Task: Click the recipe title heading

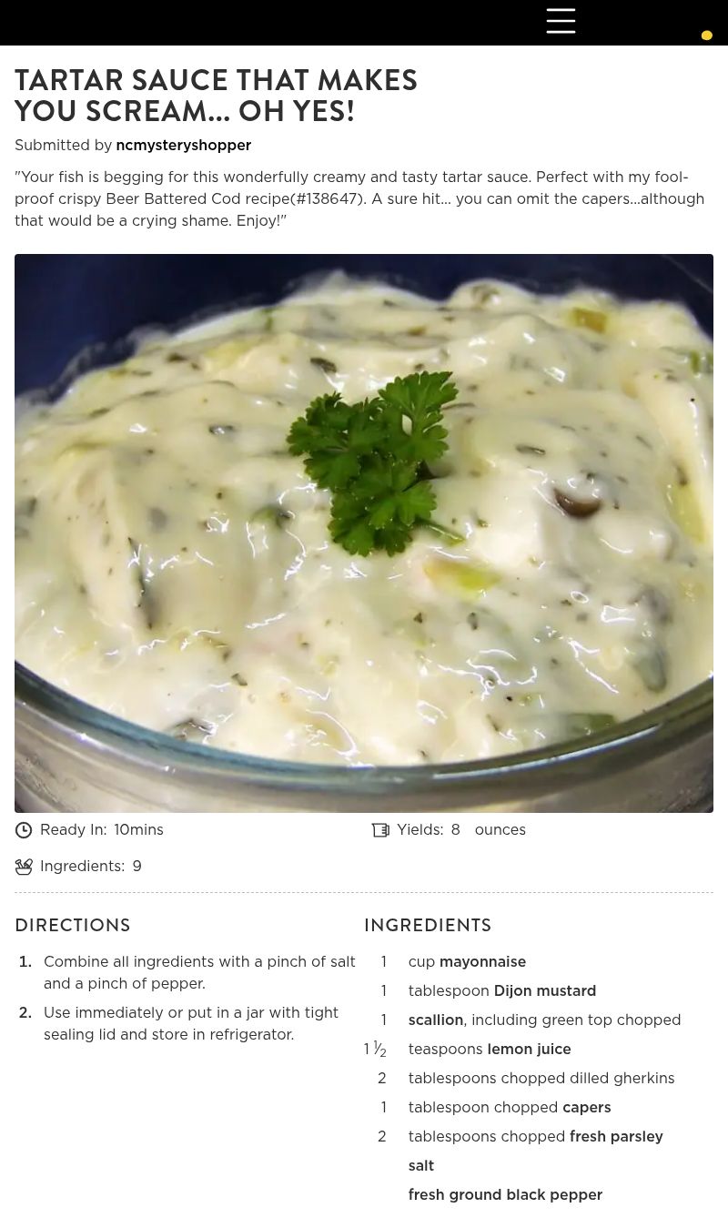Action: click(x=216, y=96)
